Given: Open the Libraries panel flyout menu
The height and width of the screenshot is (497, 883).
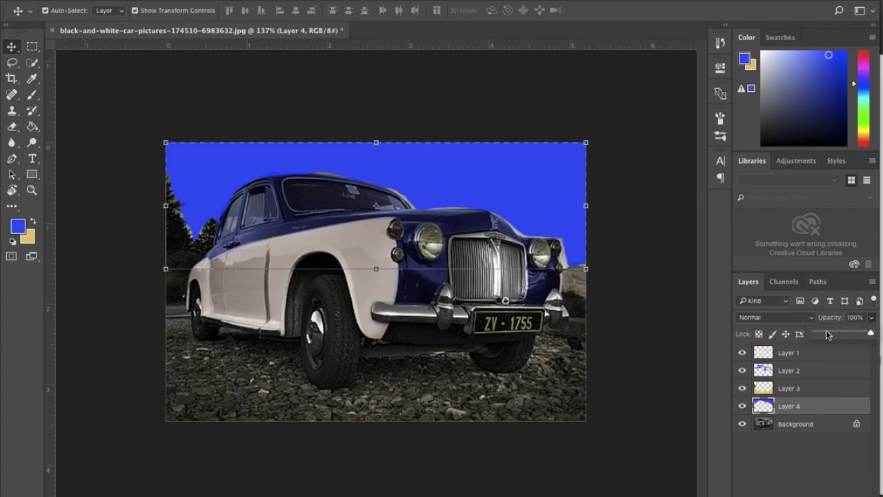Looking at the screenshot, I should 872,161.
